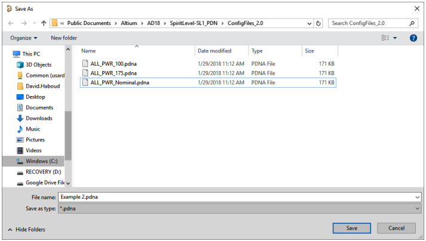This screenshot has height=241, width=426.
Task: Select Google Drive File entry in sidebar
Action: click(x=45, y=183)
